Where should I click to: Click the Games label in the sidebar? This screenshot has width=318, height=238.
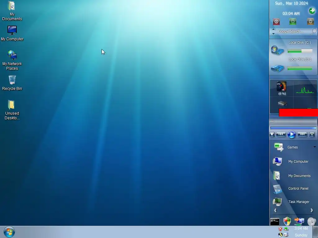[x=293, y=147]
